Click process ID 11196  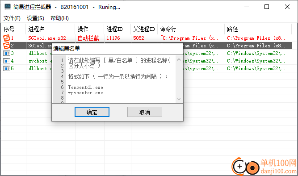point(113,38)
